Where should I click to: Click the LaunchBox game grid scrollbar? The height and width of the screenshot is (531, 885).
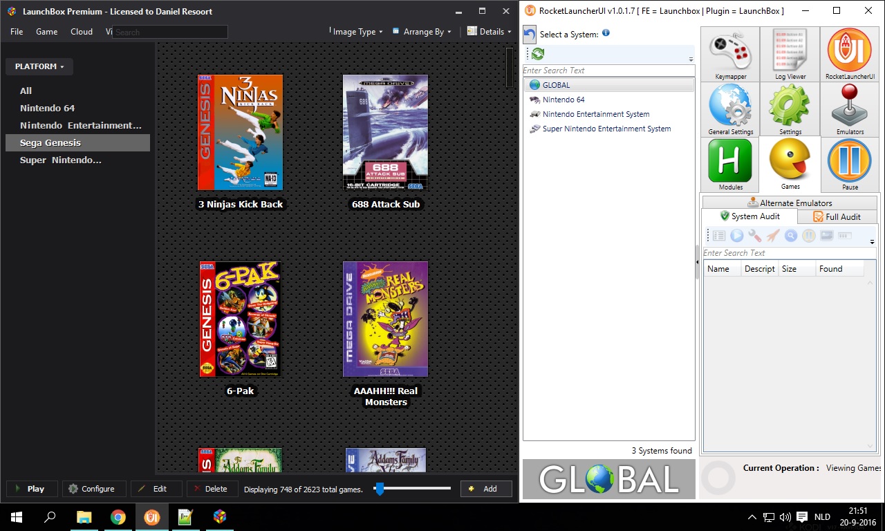[x=510, y=66]
